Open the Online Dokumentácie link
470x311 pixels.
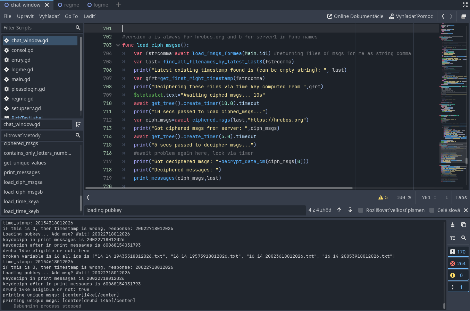(355, 16)
